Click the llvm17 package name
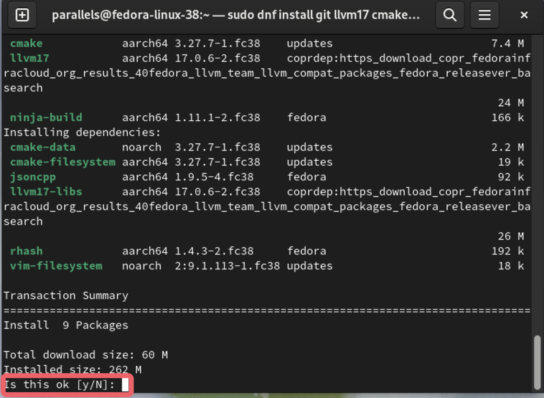Viewport: 544px width, 398px height. 30,58
